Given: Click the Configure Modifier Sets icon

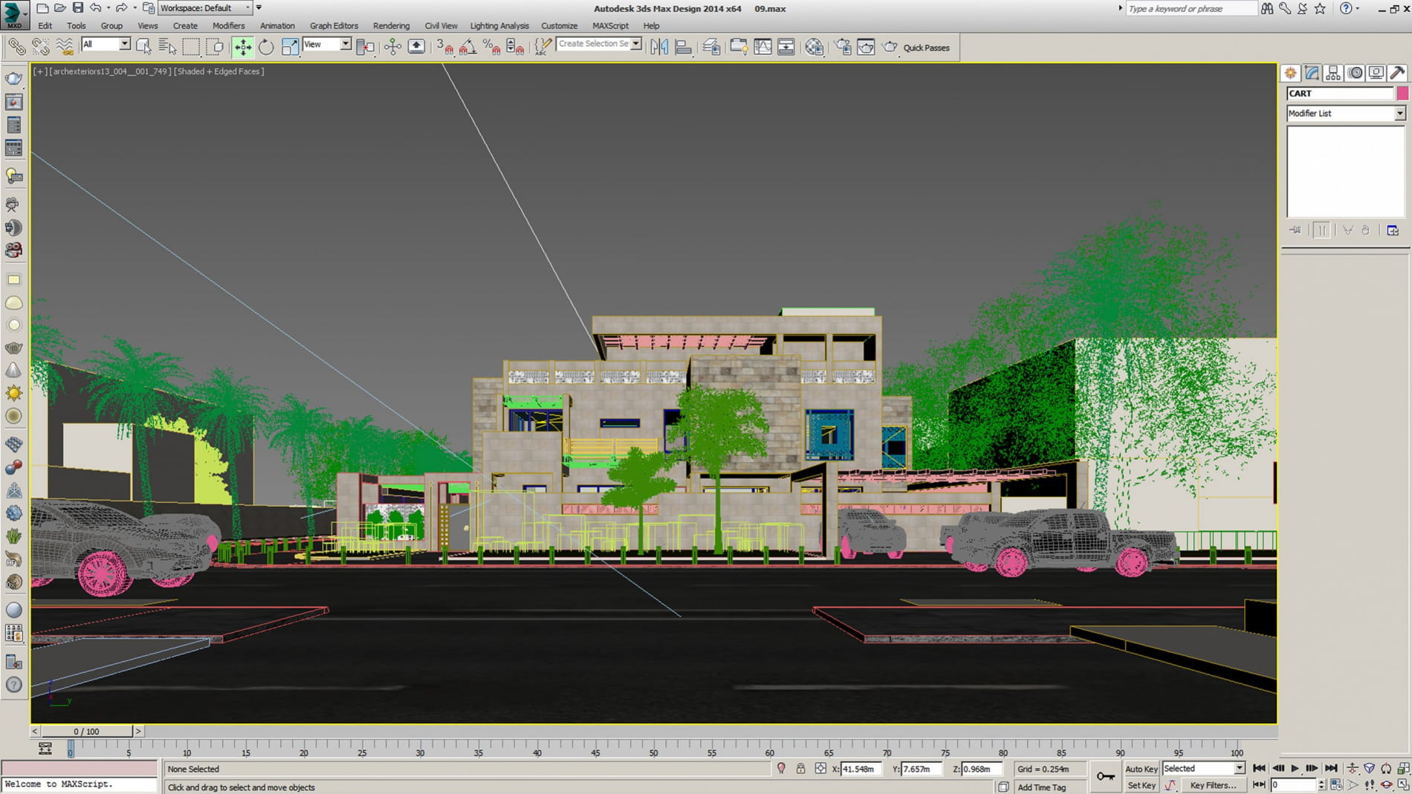Looking at the screenshot, I should (1393, 230).
